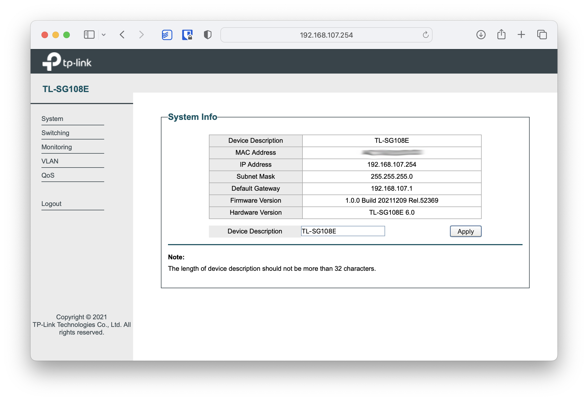Click the Device Description input field
The image size is (588, 401).
point(343,231)
